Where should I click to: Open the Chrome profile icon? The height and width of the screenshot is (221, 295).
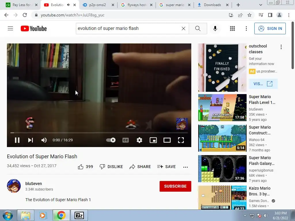point(279,15)
